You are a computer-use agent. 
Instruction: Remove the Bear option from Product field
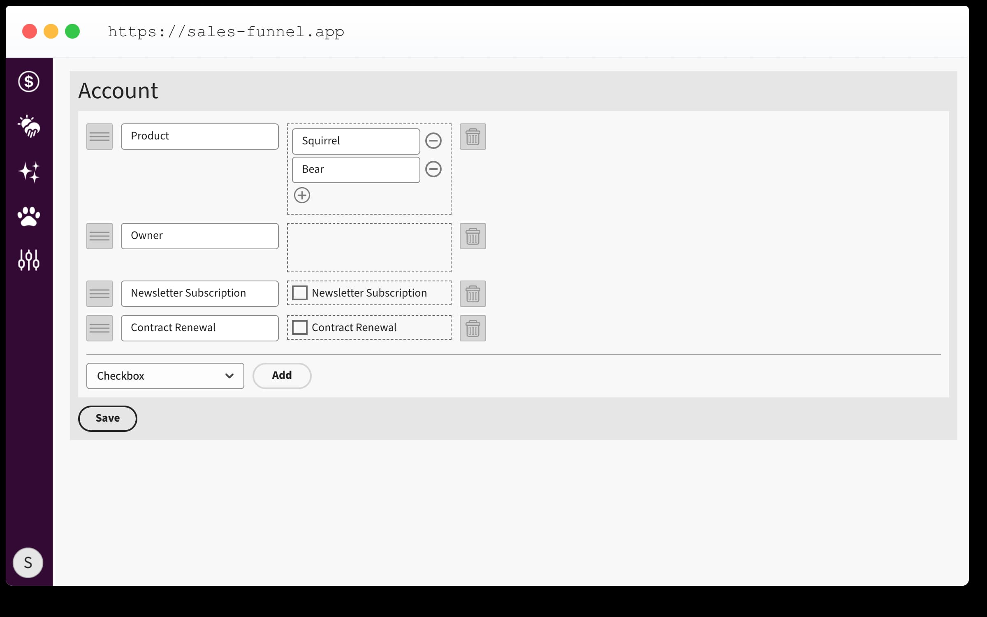433,169
